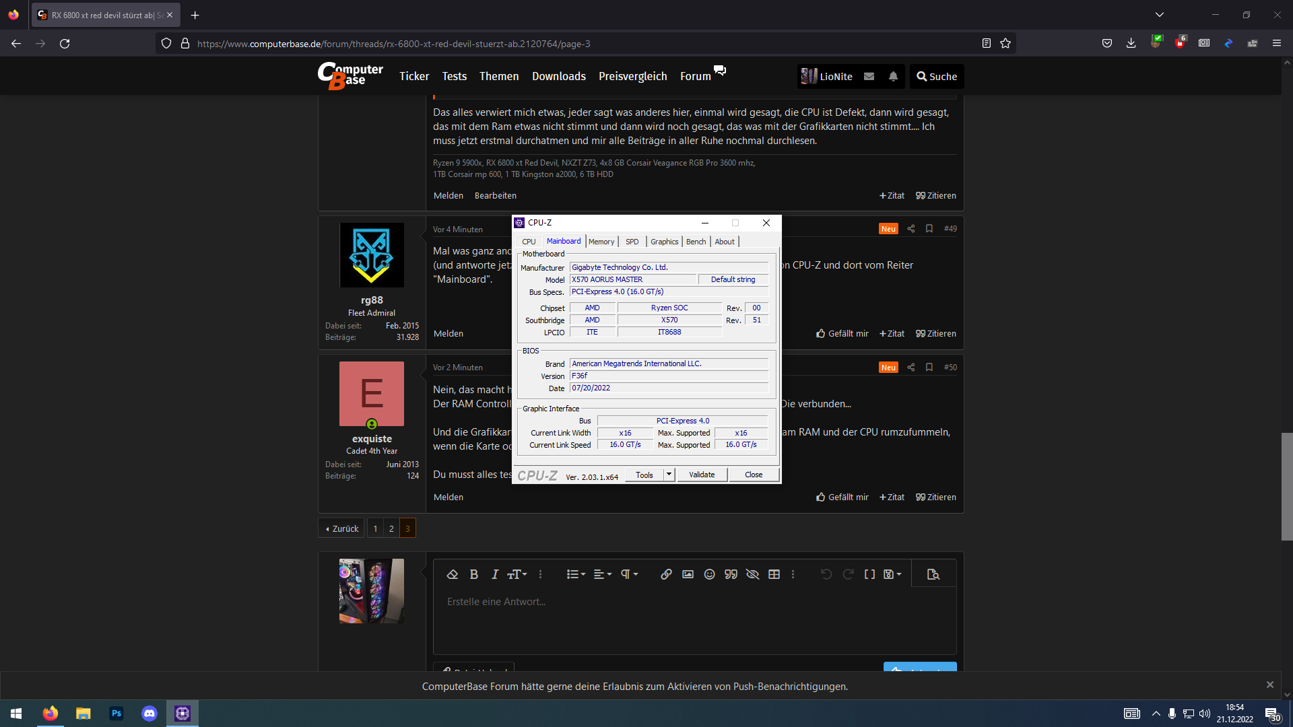
Task: Insert a table in the reply editor
Action: (774, 574)
